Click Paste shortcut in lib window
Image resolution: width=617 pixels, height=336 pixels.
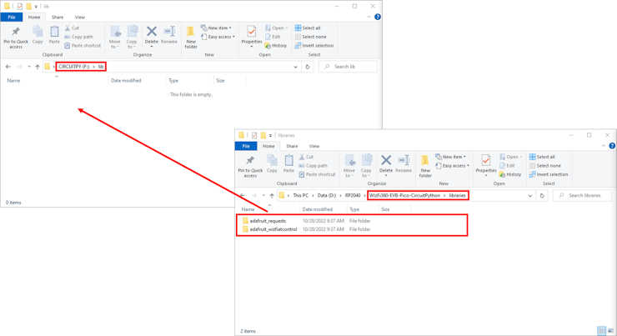(83, 45)
